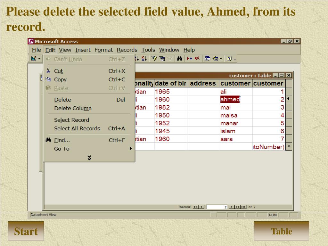Click the maisa customer name cell
The image size is (328, 246).
pos(236,115)
